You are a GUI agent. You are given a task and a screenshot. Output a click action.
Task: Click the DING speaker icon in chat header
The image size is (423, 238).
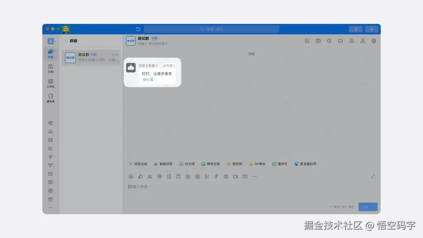(329, 41)
